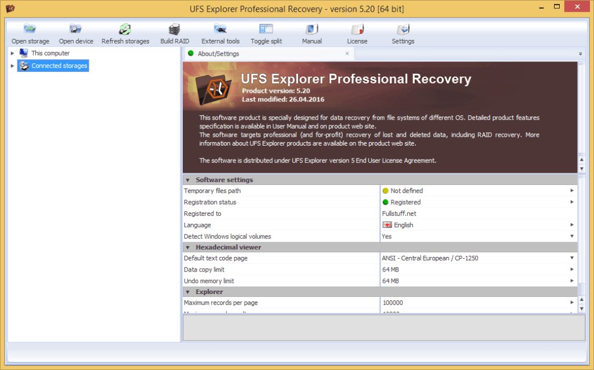Click the 64 MB Undo memory limit value
Viewport: 594px width, 370px height.
tap(390, 281)
